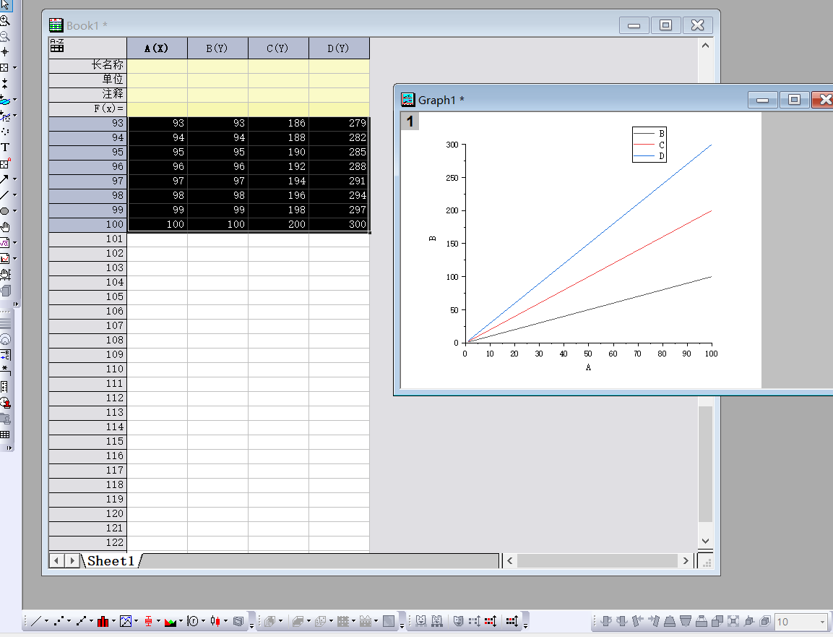Select column header C(Y)
The image size is (833, 637).
pos(278,48)
